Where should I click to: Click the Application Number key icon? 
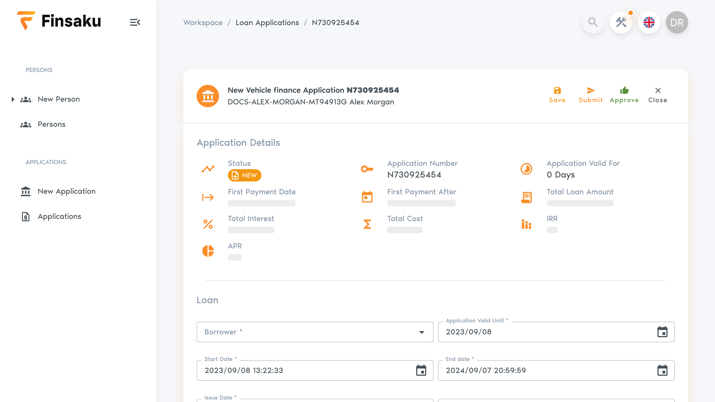(367, 169)
